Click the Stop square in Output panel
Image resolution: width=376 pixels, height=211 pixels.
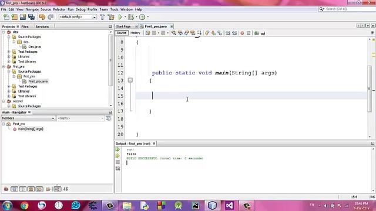pyautogui.click(x=117, y=162)
